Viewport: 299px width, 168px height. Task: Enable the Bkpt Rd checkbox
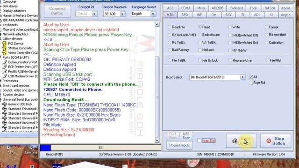point(251,83)
